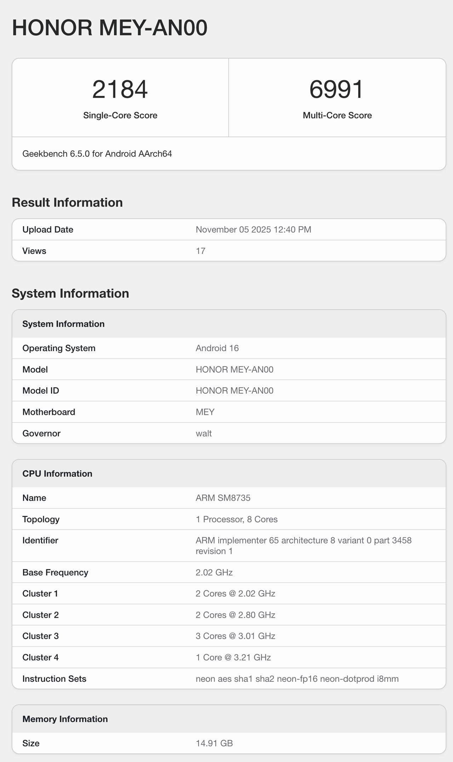Click the single-core score 2184

pos(120,89)
